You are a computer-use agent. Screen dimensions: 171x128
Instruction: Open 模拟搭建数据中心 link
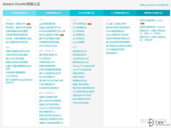point(47,112)
